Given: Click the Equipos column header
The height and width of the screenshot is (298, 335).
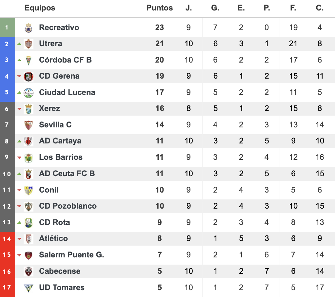Looking at the screenshot, I should tap(40, 8).
